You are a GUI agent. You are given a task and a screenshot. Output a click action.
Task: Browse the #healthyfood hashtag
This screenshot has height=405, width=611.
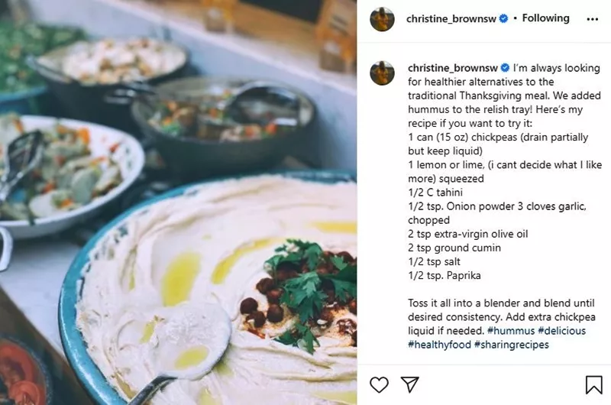point(439,345)
